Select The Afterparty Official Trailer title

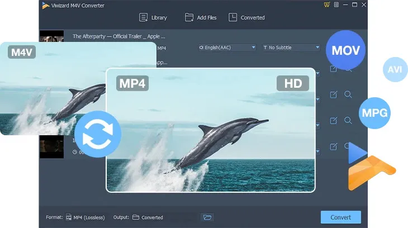pos(118,36)
